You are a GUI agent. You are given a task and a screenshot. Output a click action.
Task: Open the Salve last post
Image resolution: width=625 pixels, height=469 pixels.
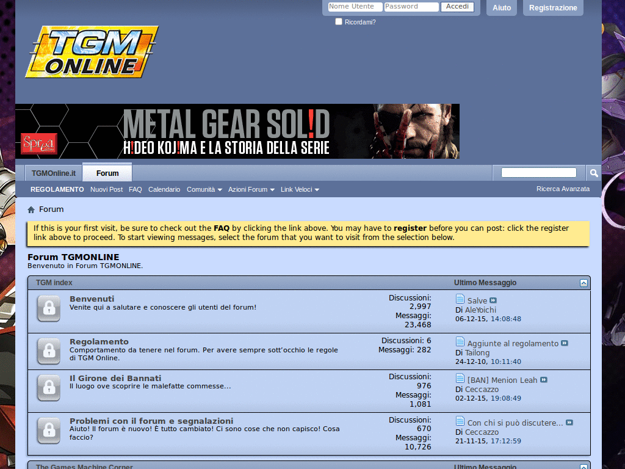click(477, 300)
